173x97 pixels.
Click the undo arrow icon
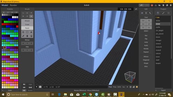(141, 5)
